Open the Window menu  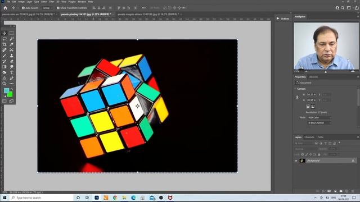pyautogui.click(x=82, y=2)
